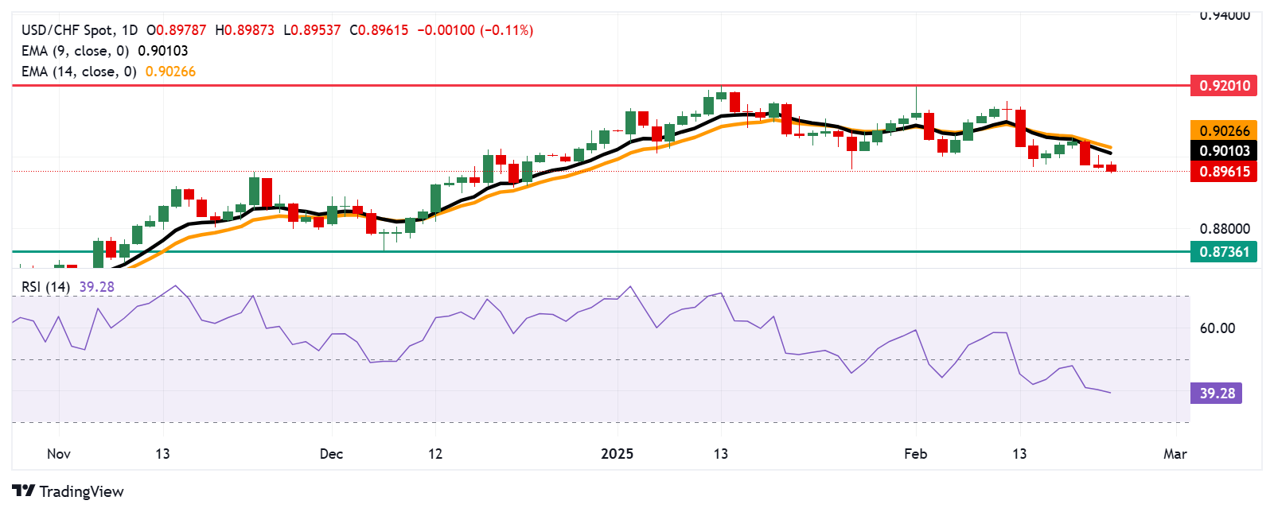The image size is (1274, 512).
Task: Click the red 0.89615 current price label
Action: click(1224, 172)
